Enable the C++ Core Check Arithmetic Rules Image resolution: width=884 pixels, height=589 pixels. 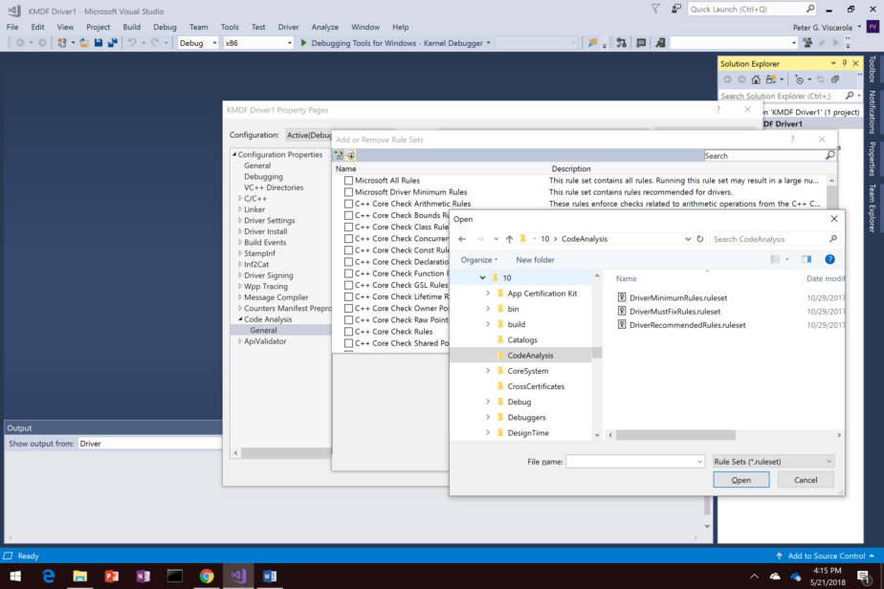348,203
